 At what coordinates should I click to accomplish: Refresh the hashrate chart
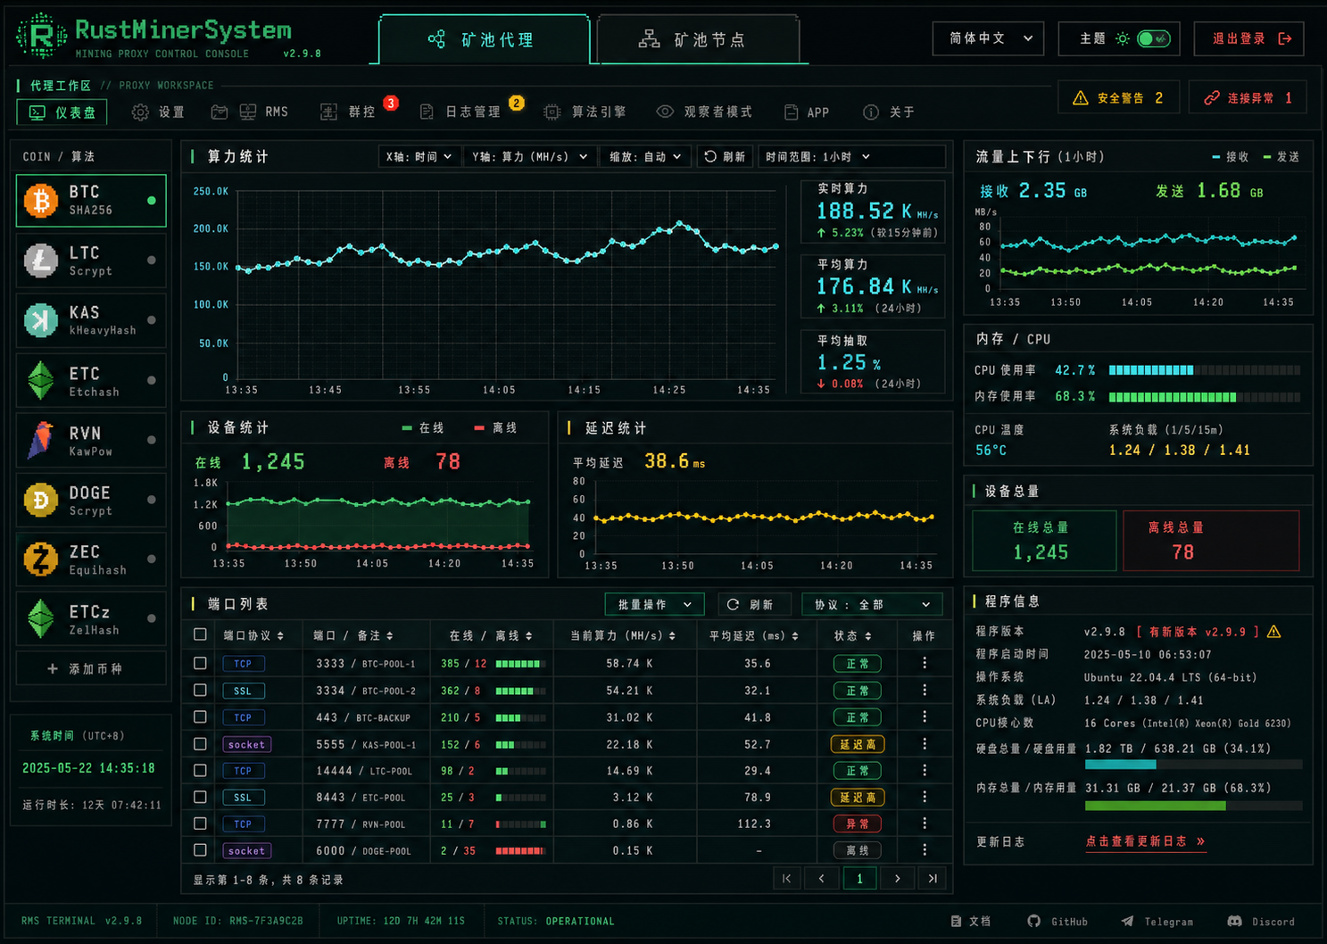(x=725, y=156)
